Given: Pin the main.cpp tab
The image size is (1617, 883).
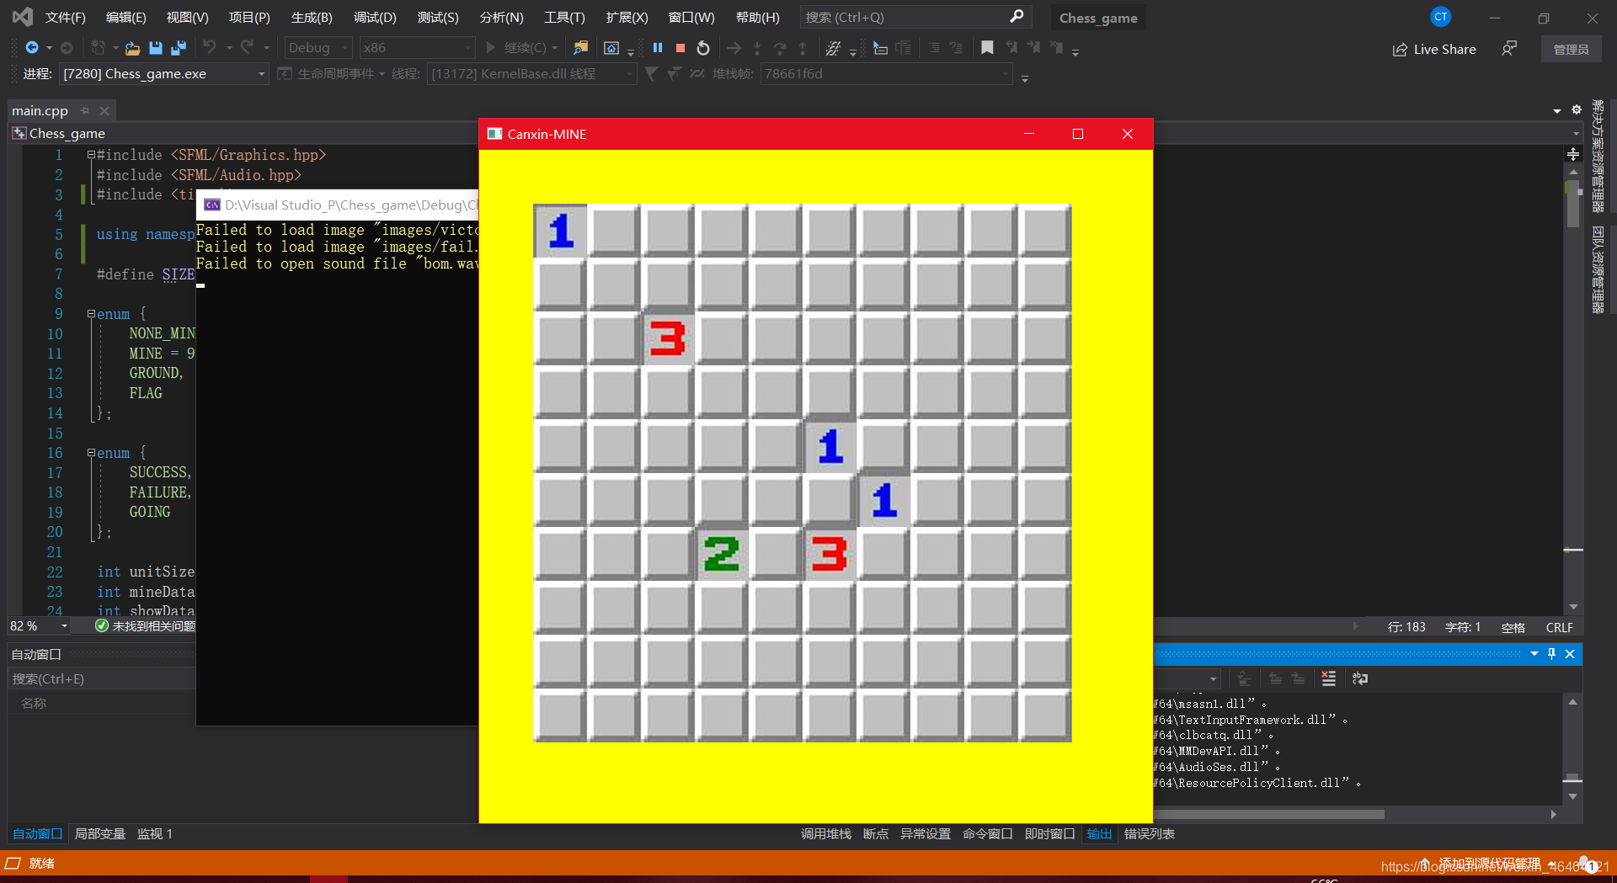Looking at the screenshot, I should pyautogui.click(x=85, y=111).
